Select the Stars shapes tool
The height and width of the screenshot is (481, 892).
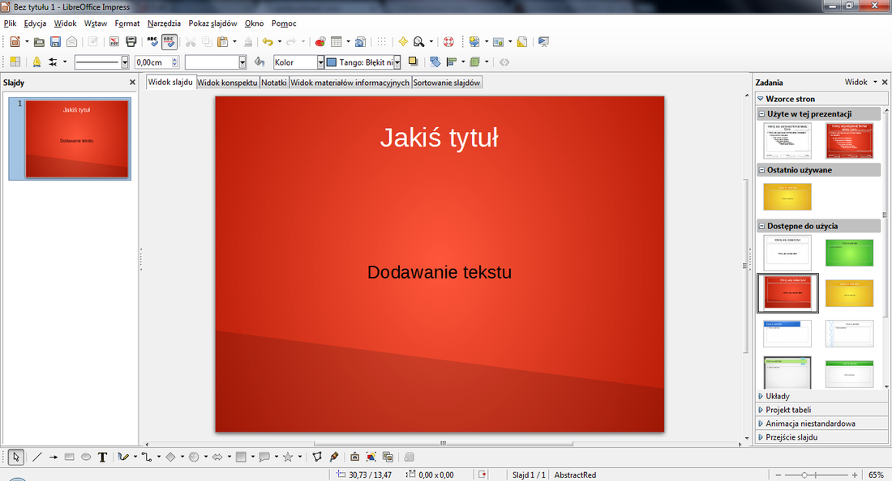[x=288, y=457]
